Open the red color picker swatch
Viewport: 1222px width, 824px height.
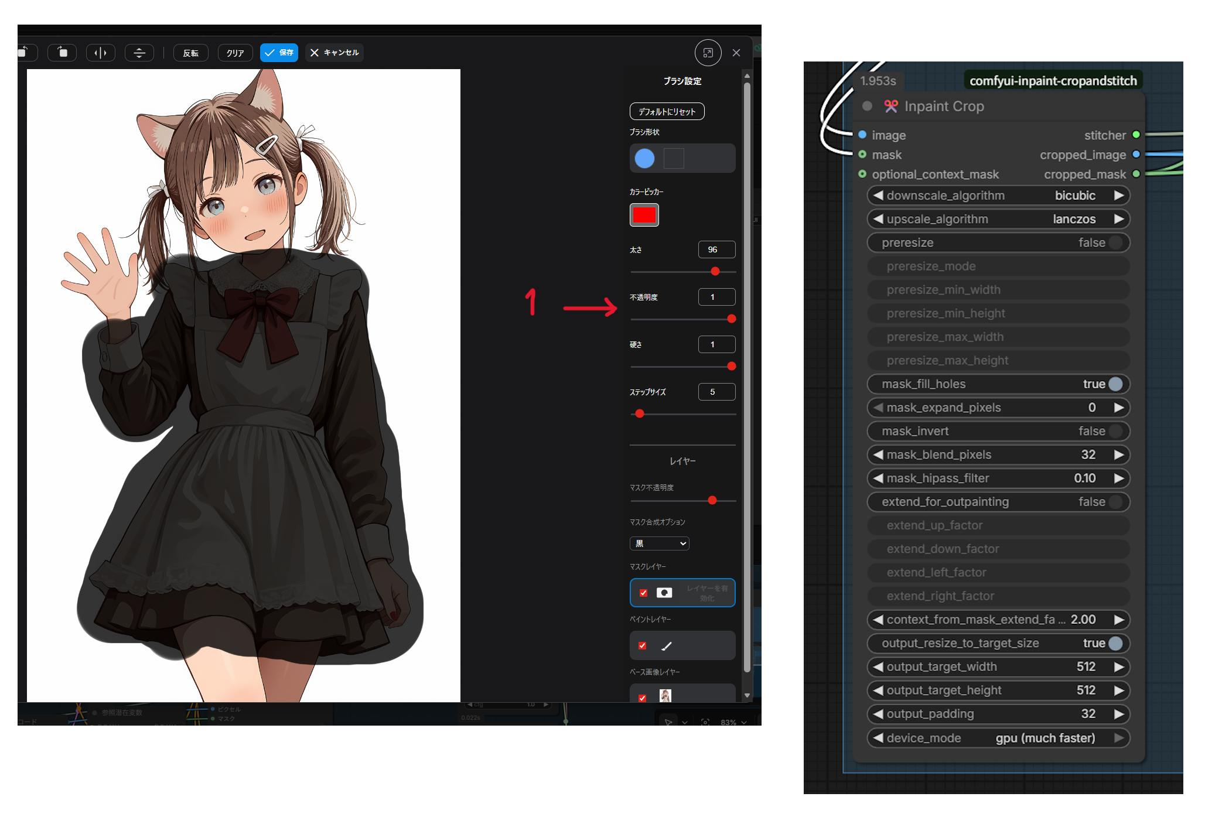(644, 215)
